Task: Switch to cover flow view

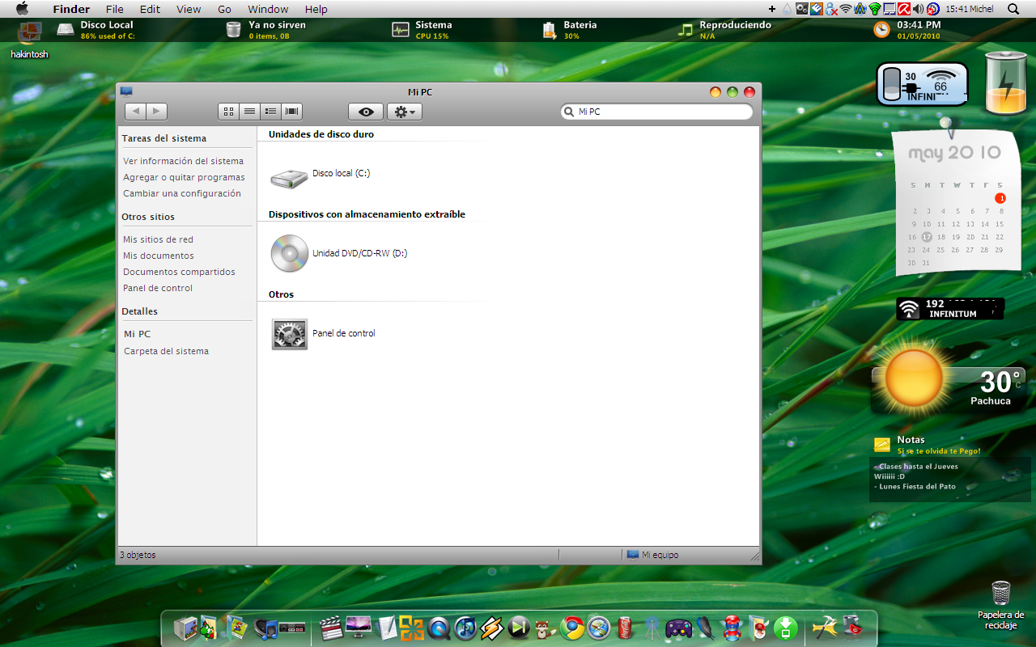Action: tap(292, 112)
